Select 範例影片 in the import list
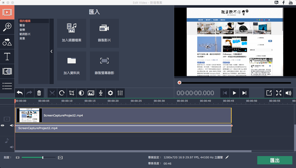The image size is (296, 168). (25, 34)
